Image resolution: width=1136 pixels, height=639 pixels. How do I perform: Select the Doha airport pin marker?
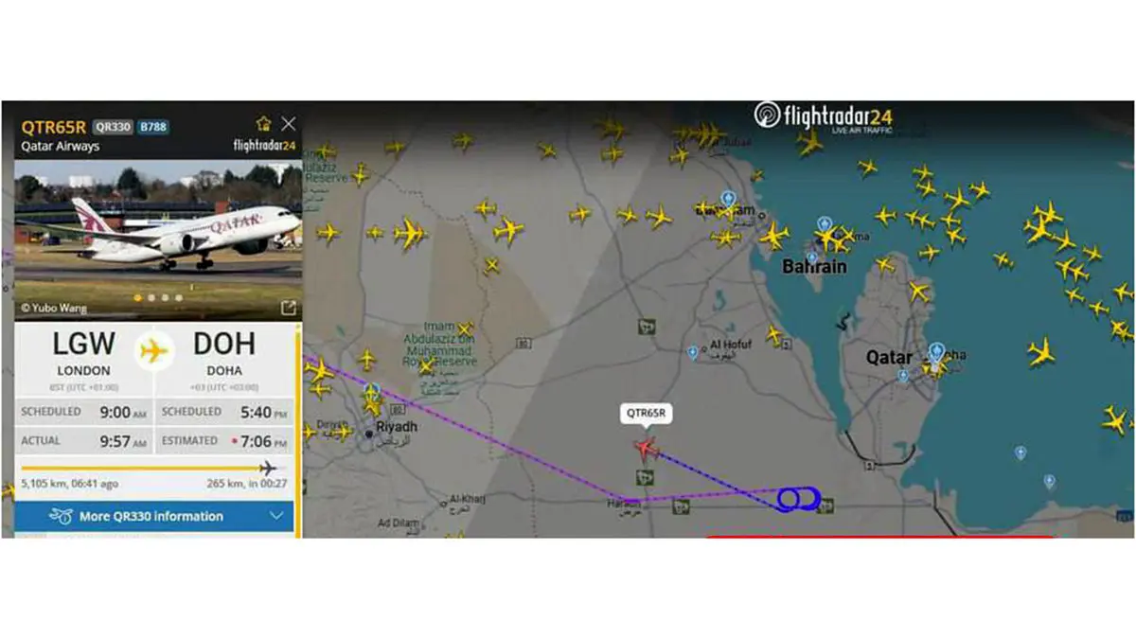tap(936, 351)
